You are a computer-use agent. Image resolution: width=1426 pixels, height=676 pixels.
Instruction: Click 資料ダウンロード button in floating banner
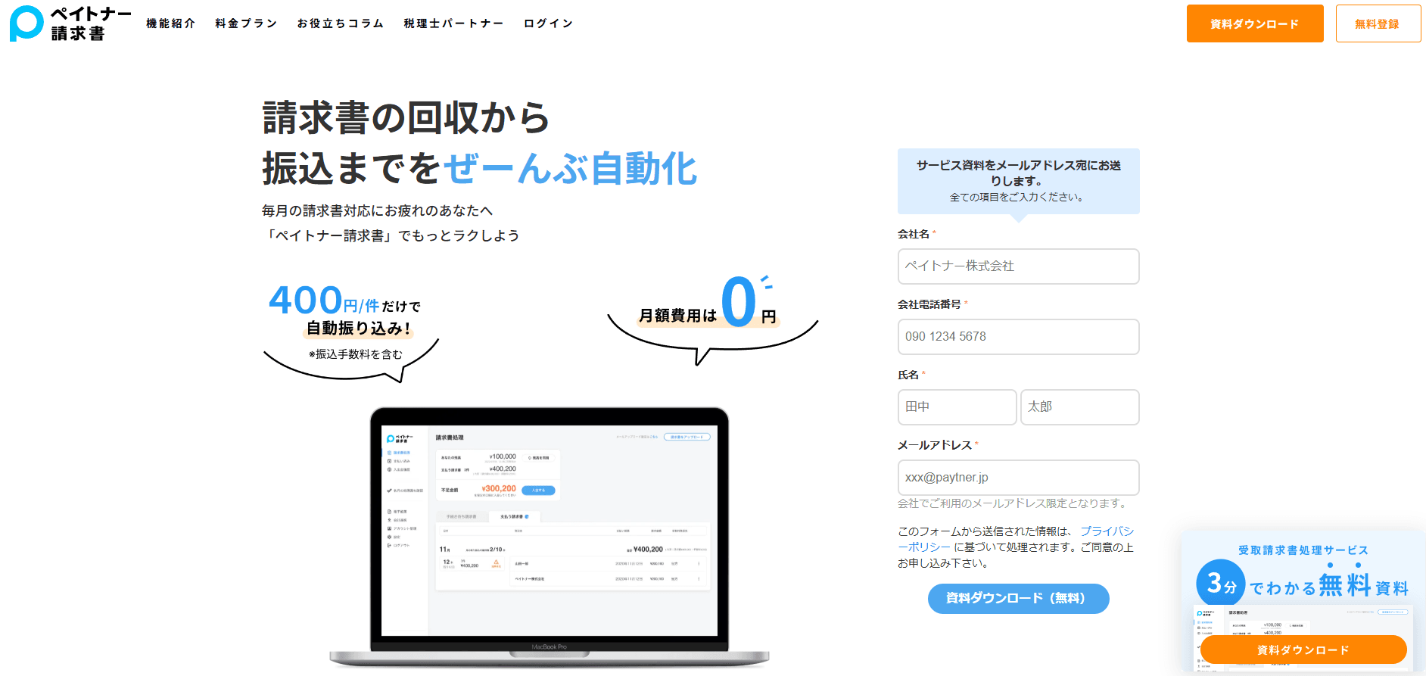(1303, 650)
